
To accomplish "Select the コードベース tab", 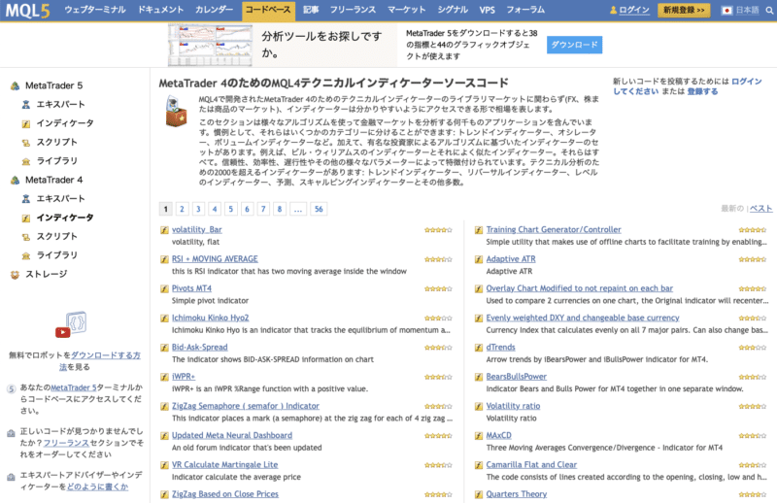I will coord(269,11).
